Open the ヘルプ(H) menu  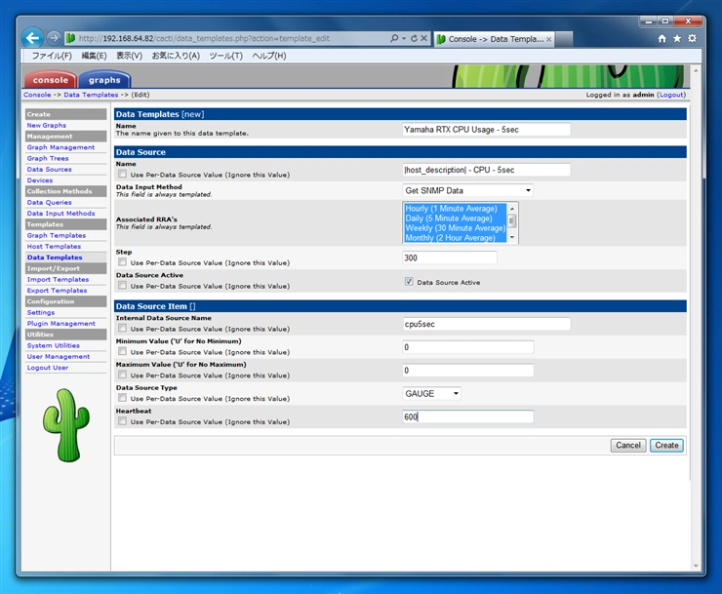269,56
